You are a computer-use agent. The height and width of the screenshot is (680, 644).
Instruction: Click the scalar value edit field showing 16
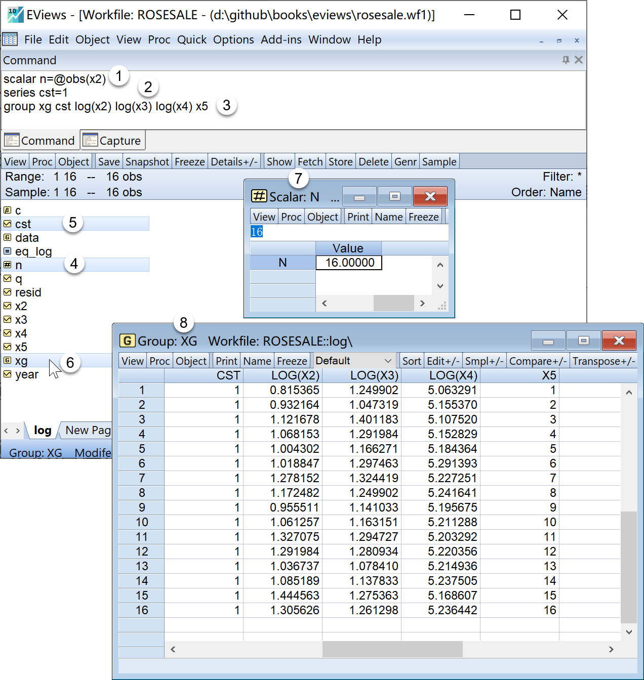(x=348, y=232)
